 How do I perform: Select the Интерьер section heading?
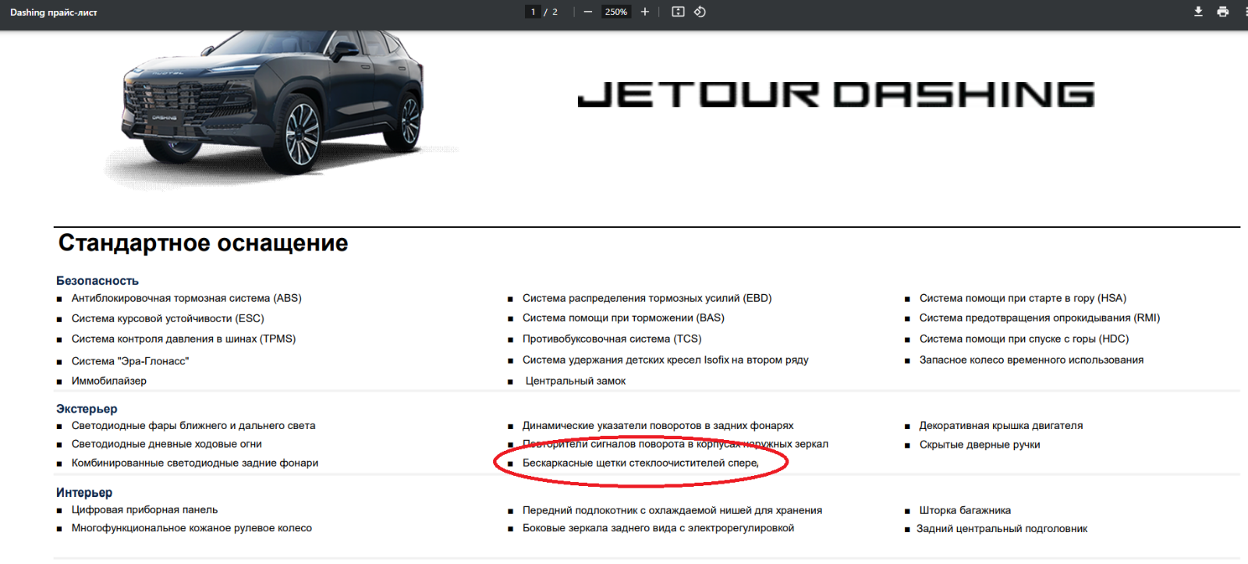84,493
